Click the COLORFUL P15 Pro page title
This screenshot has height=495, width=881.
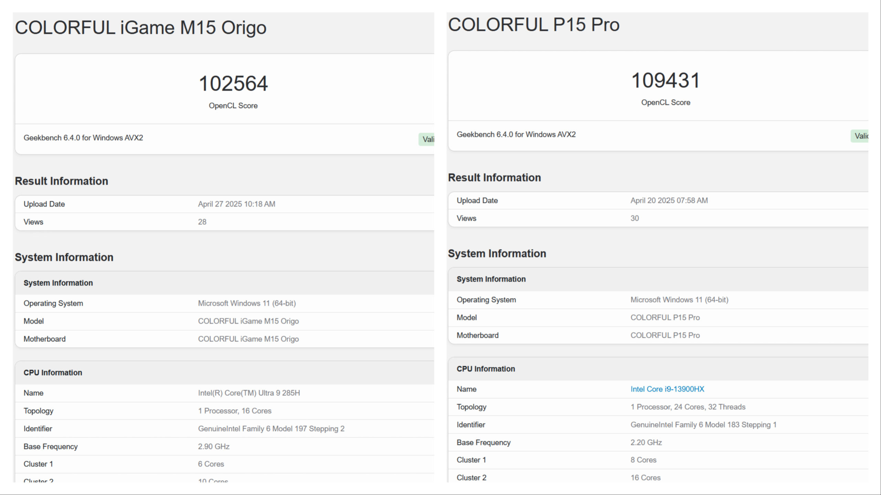coord(534,24)
